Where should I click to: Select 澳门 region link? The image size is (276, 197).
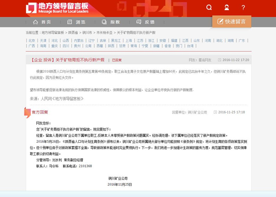coord(179,46)
